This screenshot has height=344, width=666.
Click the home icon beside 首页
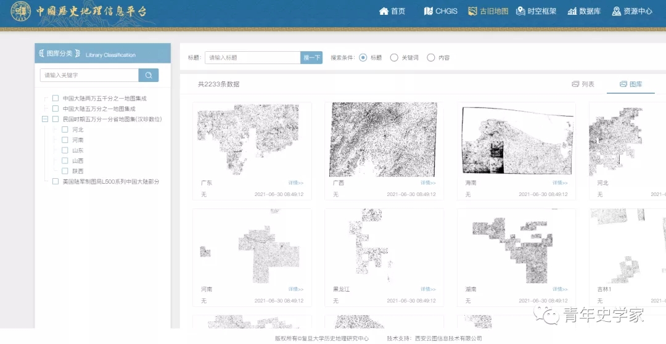tap(384, 11)
